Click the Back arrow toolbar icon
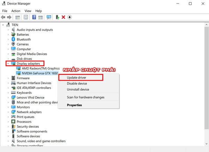This screenshot has width=209, height=152. [3, 17]
